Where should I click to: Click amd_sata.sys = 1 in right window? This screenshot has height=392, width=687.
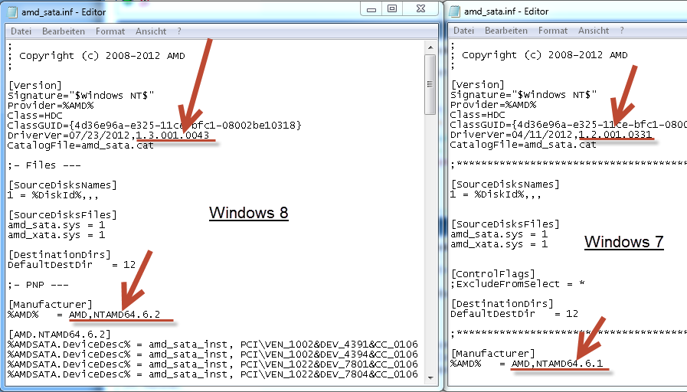point(499,234)
